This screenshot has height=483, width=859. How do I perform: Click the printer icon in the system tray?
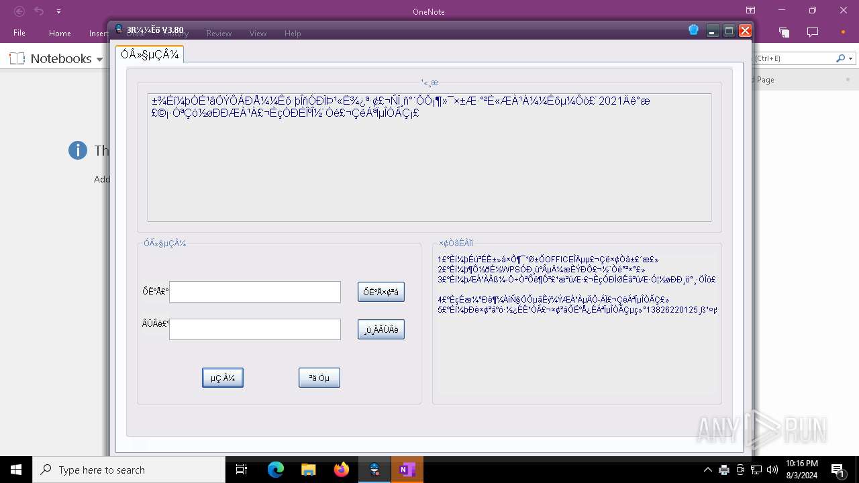pyautogui.click(x=724, y=470)
